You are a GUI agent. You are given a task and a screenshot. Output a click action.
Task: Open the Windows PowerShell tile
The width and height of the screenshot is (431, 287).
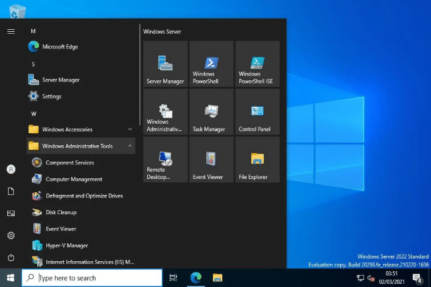tap(211, 64)
